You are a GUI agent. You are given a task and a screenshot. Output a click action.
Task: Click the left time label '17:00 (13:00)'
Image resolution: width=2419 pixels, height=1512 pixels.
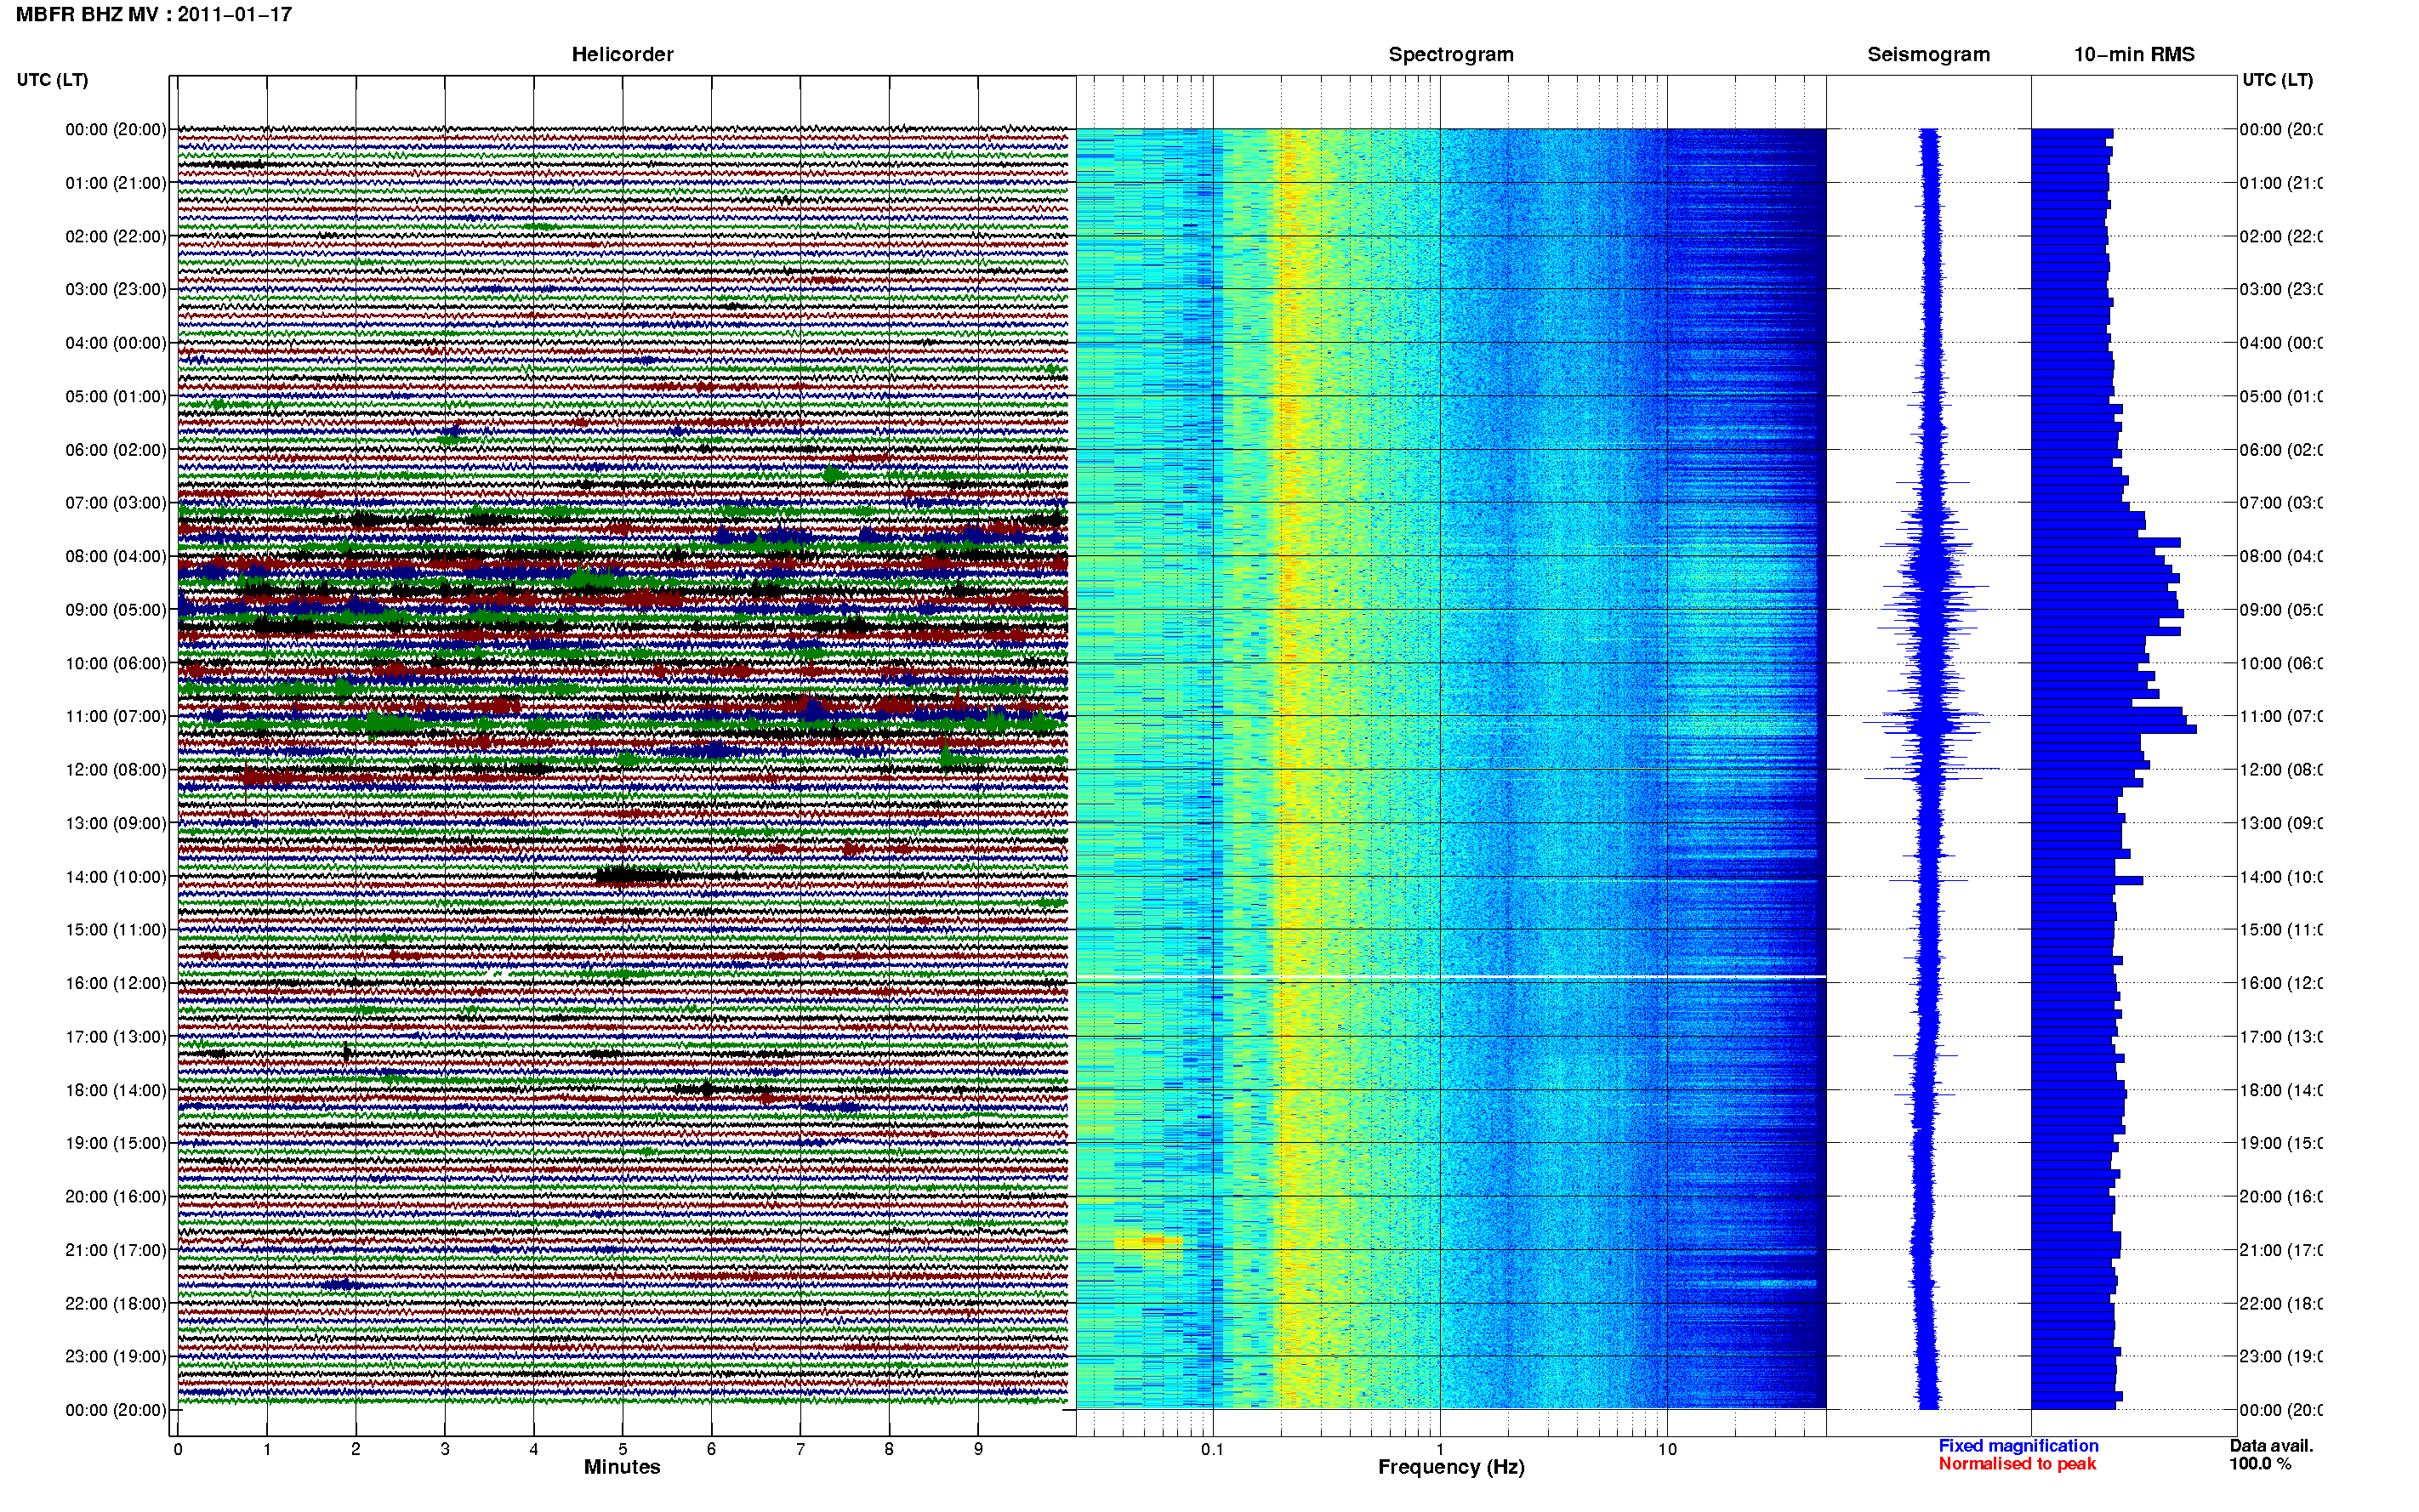coord(116,1037)
